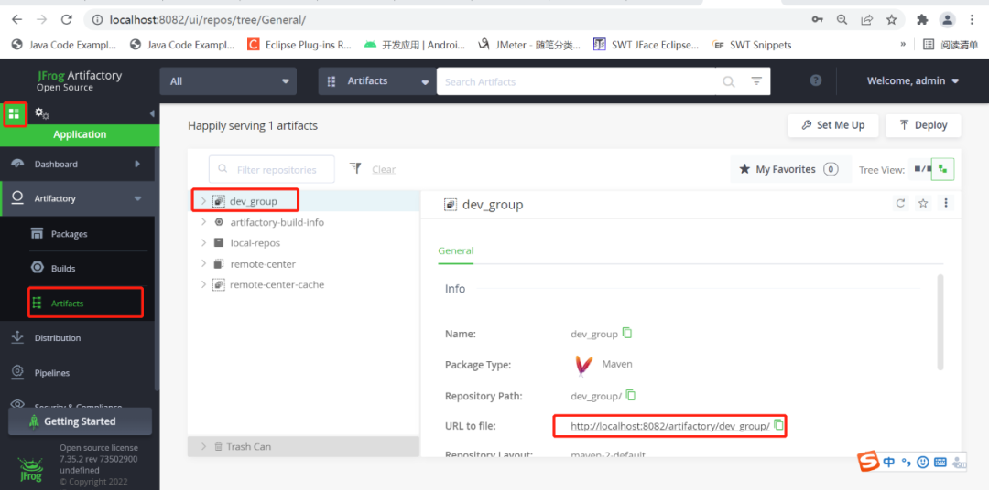This screenshot has height=490, width=989.
Task: Select the General tab
Action: (456, 250)
